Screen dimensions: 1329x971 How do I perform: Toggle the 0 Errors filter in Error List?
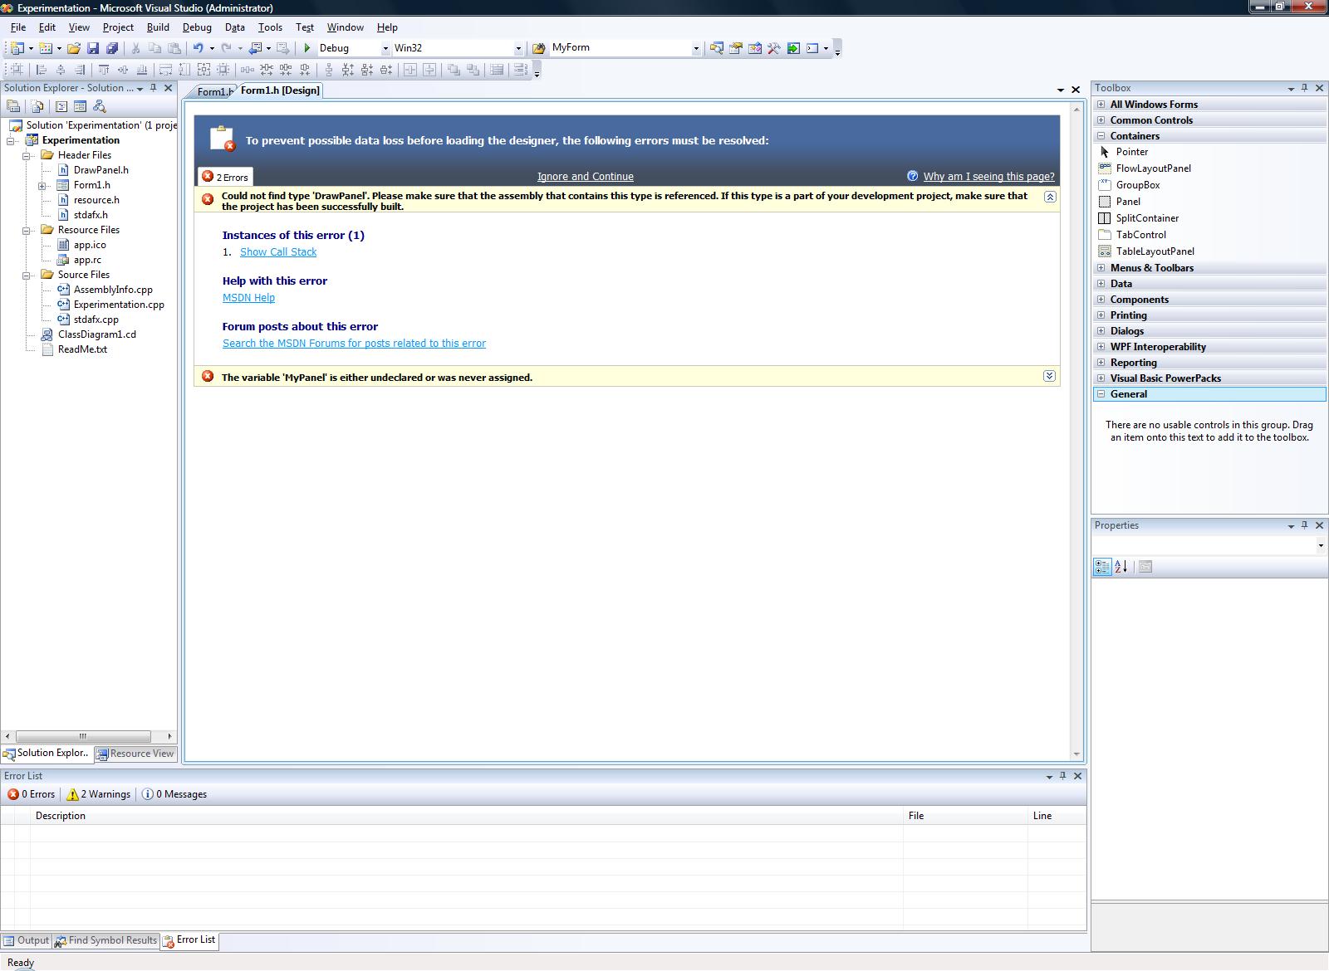(x=32, y=794)
